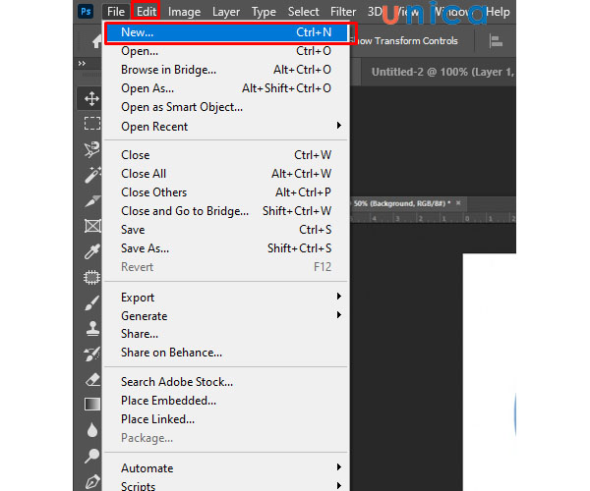Screen dimensions: 590x491
Task: Click Save As... in File menu
Action: [145, 248]
